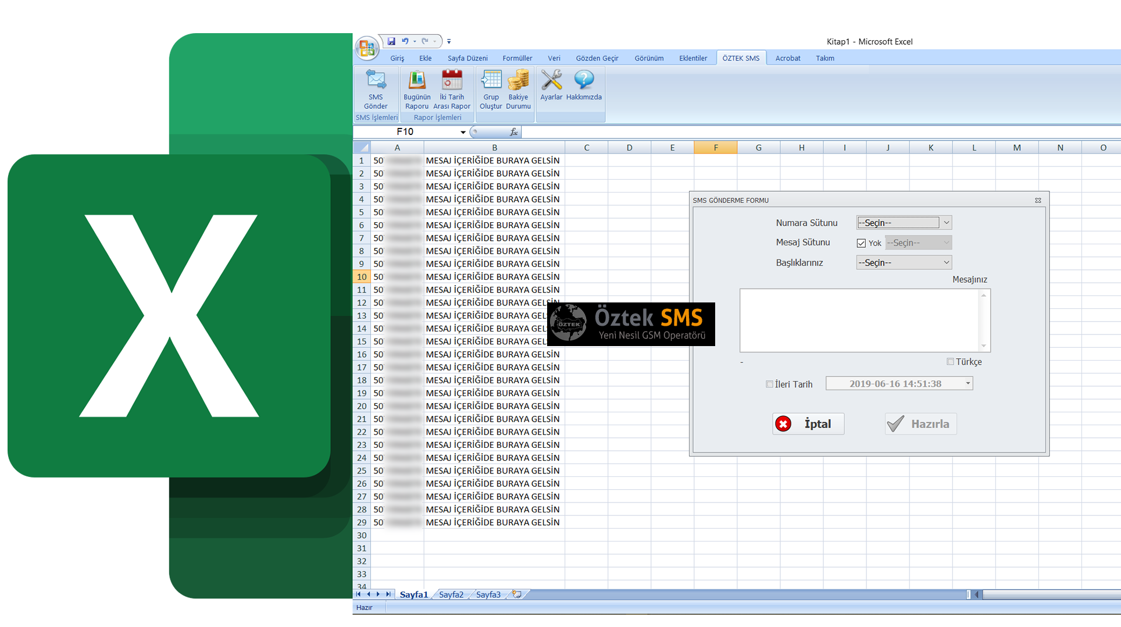The width and height of the screenshot is (1121, 627).
Task: Select column M header
Action: (x=1017, y=148)
